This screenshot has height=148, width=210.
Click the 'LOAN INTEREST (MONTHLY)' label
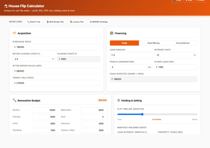pos(132,132)
